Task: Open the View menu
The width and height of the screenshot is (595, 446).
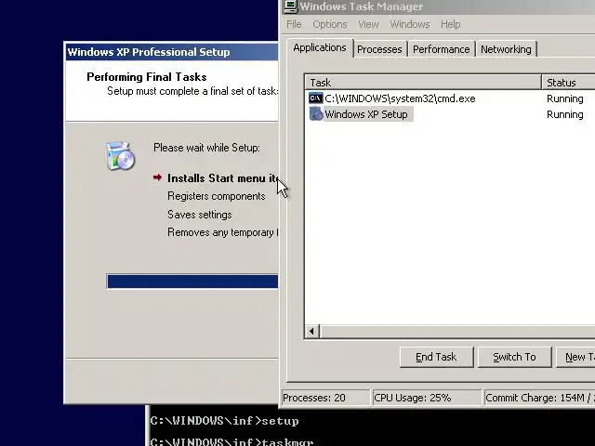Action: pyautogui.click(x=368, y=24)
